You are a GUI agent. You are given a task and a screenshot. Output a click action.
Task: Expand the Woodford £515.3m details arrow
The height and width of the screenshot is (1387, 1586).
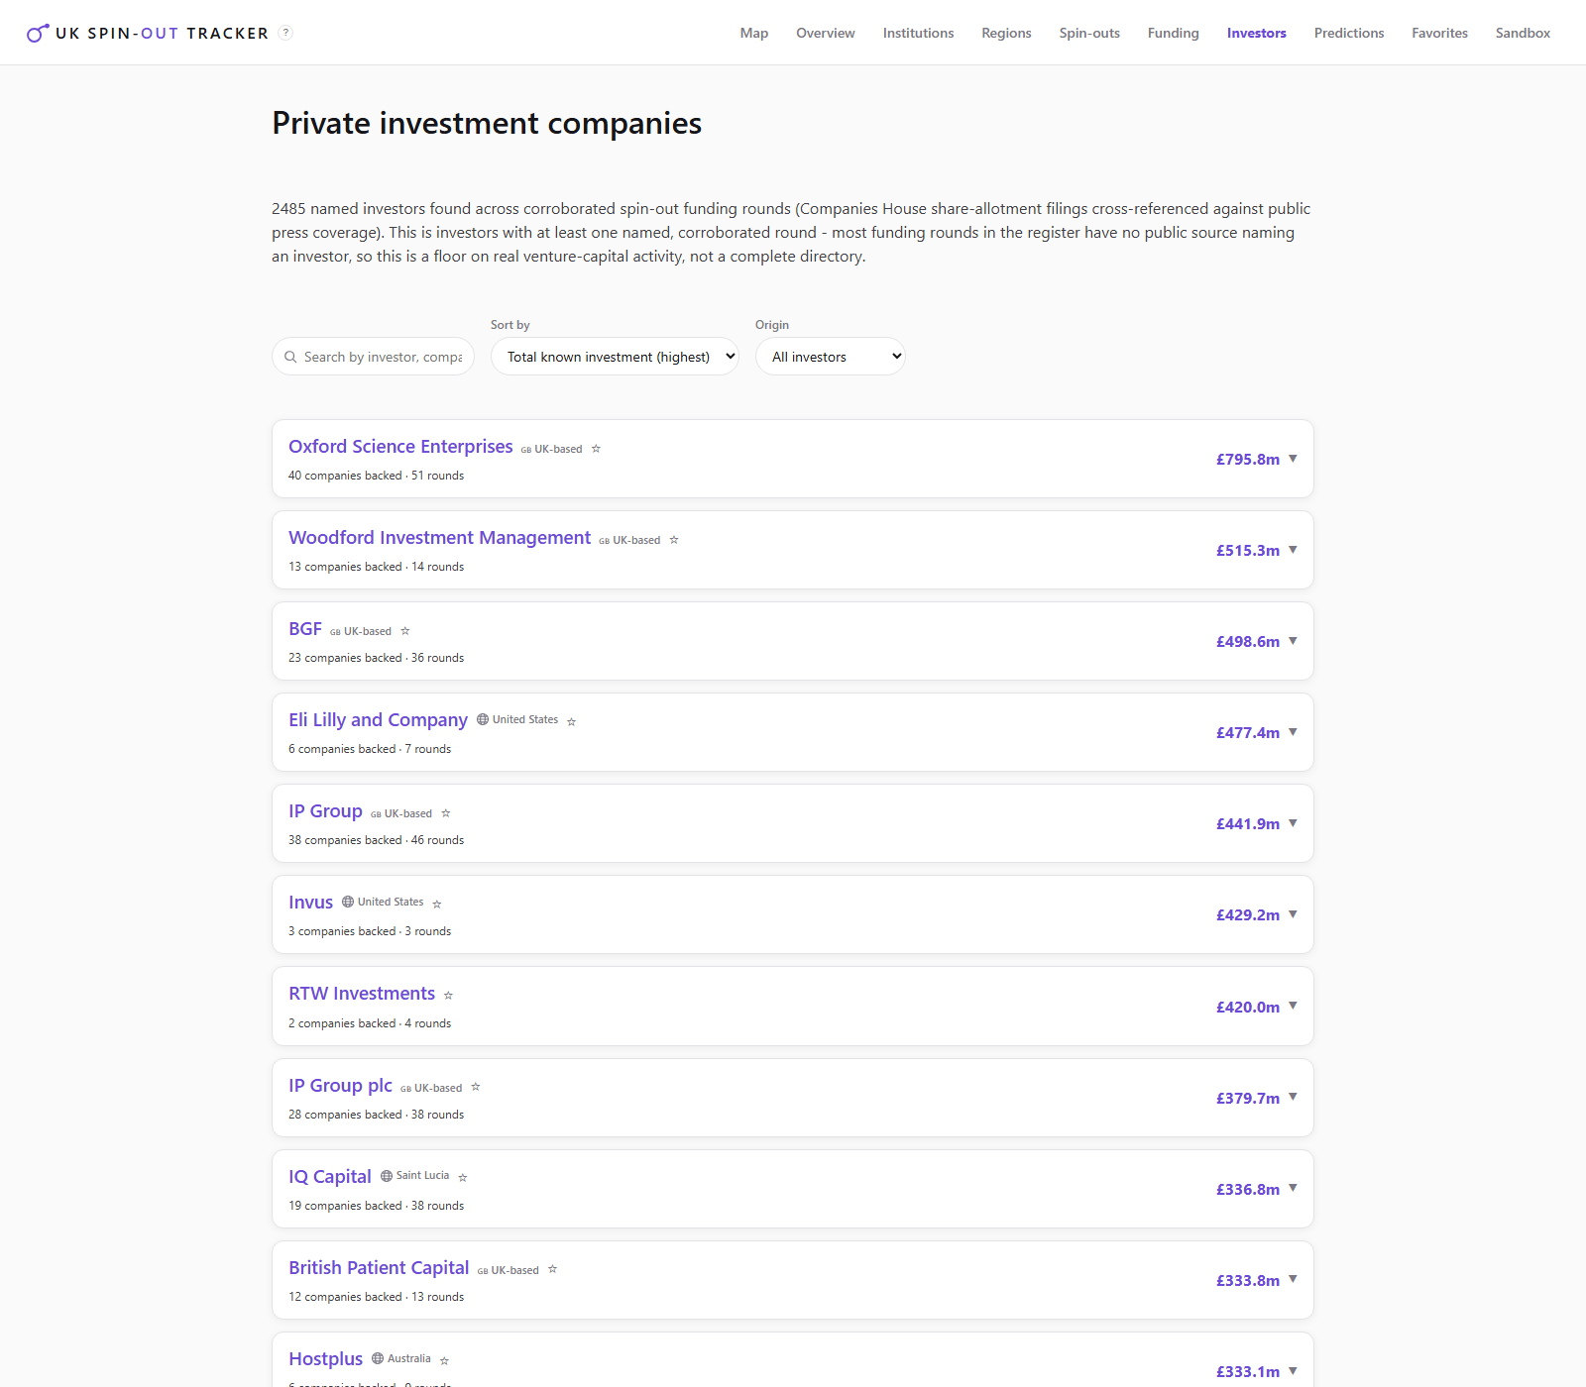point(1293,550)
